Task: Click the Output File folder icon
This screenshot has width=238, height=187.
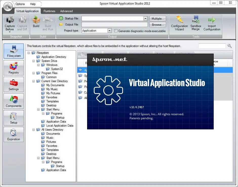Action: point(61,25)
